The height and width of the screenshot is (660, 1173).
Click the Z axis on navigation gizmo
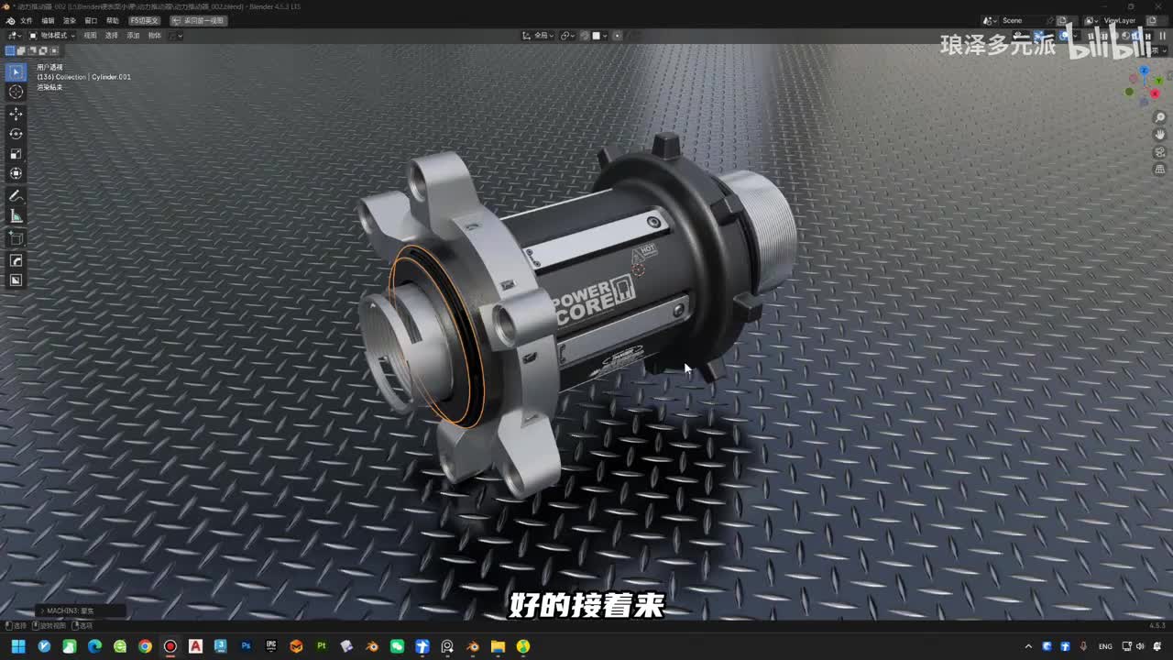1145,71
